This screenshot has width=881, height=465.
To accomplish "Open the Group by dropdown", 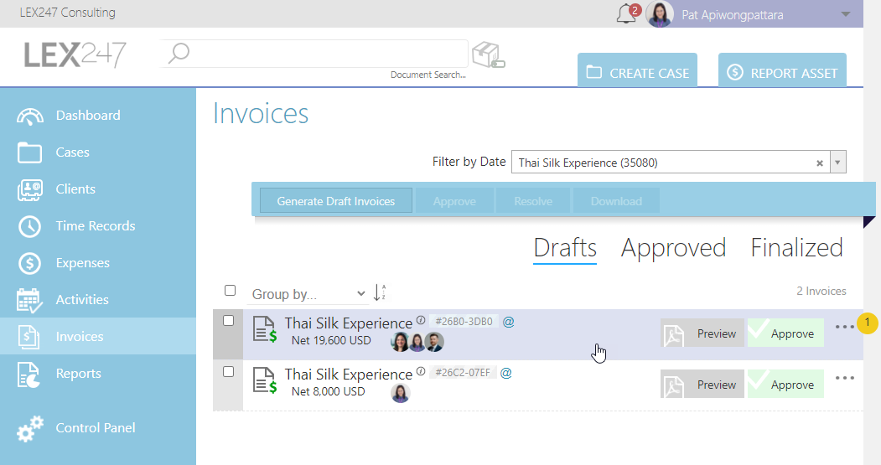I will pyautogui.click(x=308, y=294).
